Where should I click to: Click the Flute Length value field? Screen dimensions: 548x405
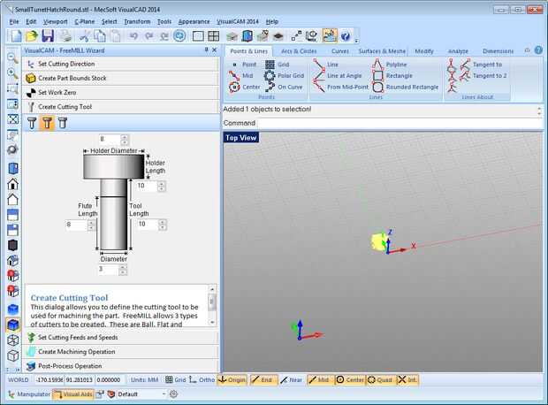tap(76, 225)
